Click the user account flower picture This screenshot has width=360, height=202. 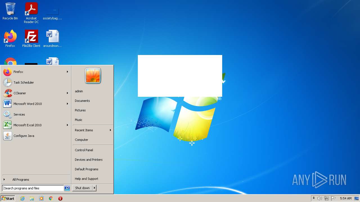(x=93, y=76)
